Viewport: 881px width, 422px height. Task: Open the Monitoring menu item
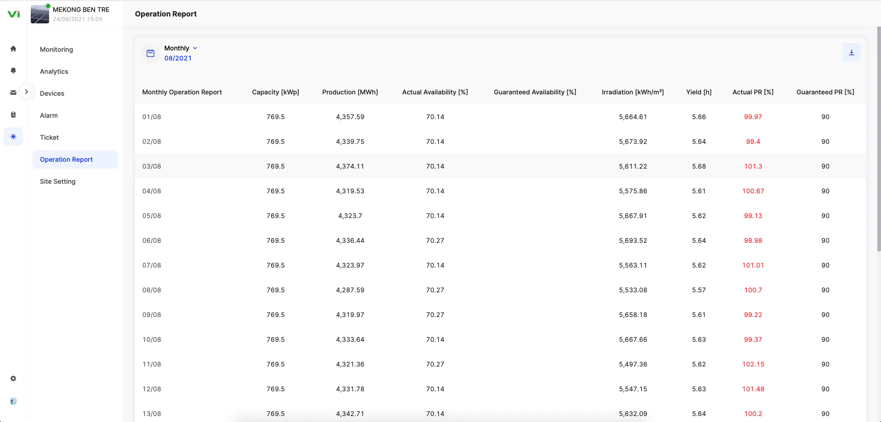pos(56,49)
